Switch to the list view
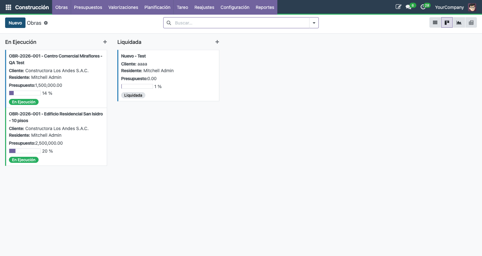 [x=435, y=22]
